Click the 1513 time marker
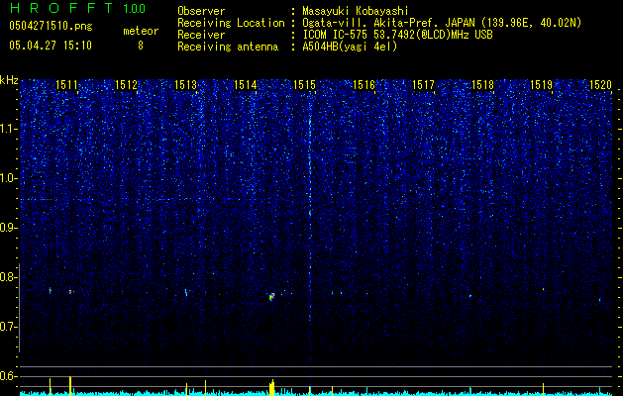Screen dimensions: 623x396 (185, 84)
